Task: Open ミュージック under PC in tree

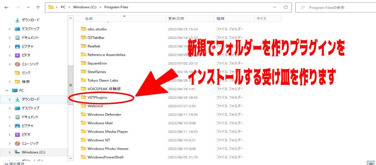Action: pyautogui.click(x=30, y=143)
